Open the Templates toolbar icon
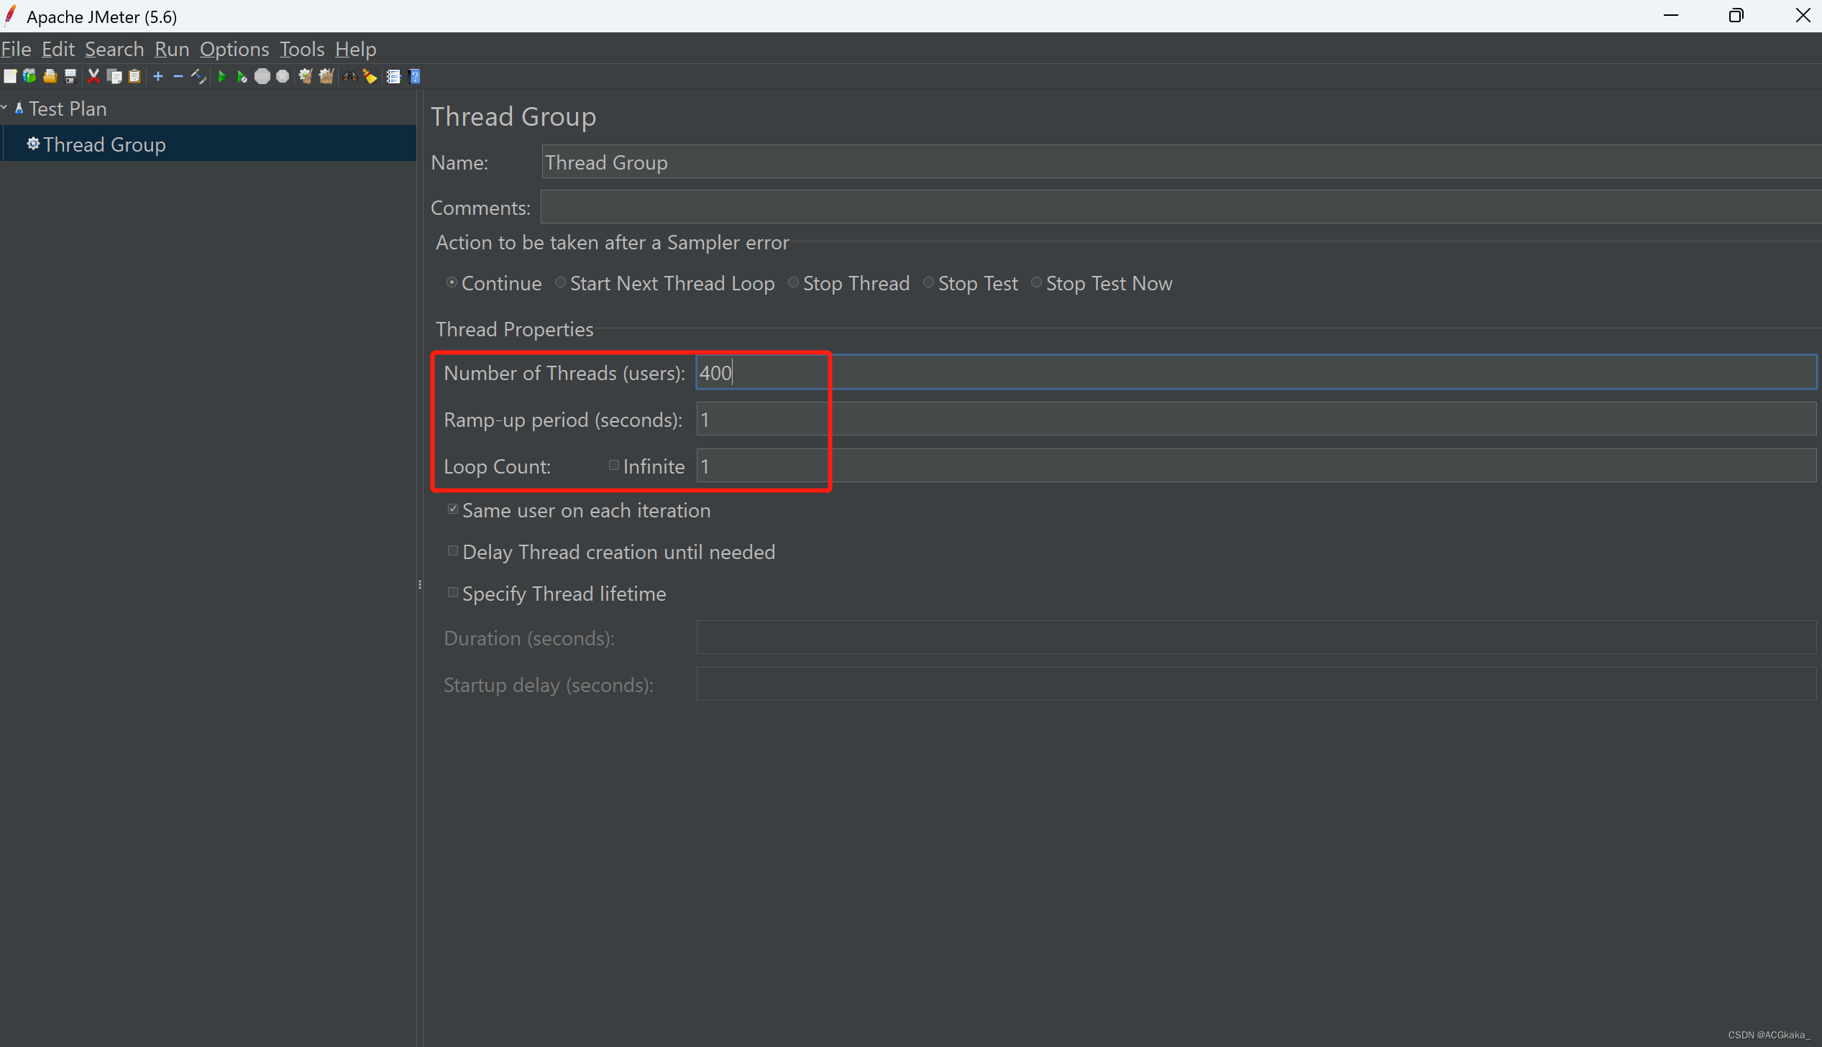 29,76
